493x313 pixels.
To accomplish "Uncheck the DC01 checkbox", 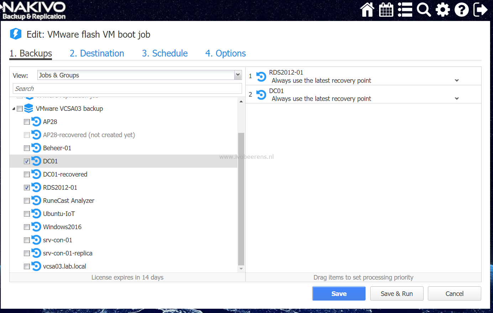I will point(27,161).
